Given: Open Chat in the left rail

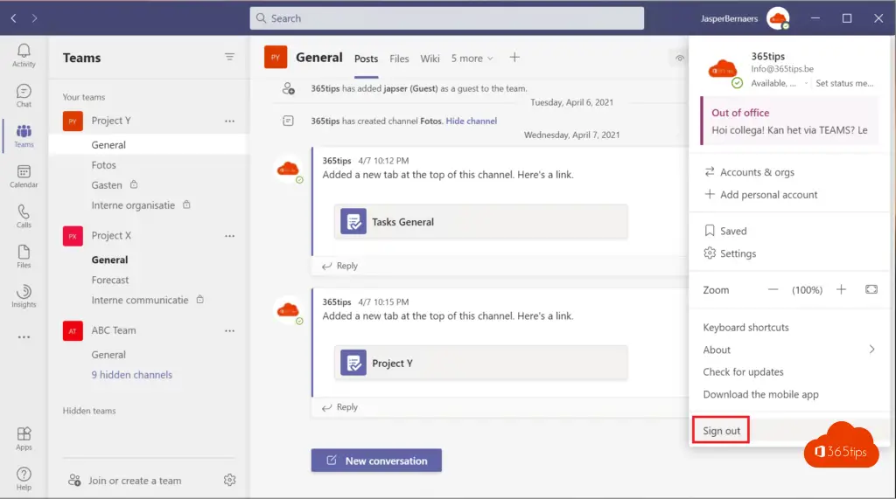Looking at the screenshot, I should (x=24, y=95).
